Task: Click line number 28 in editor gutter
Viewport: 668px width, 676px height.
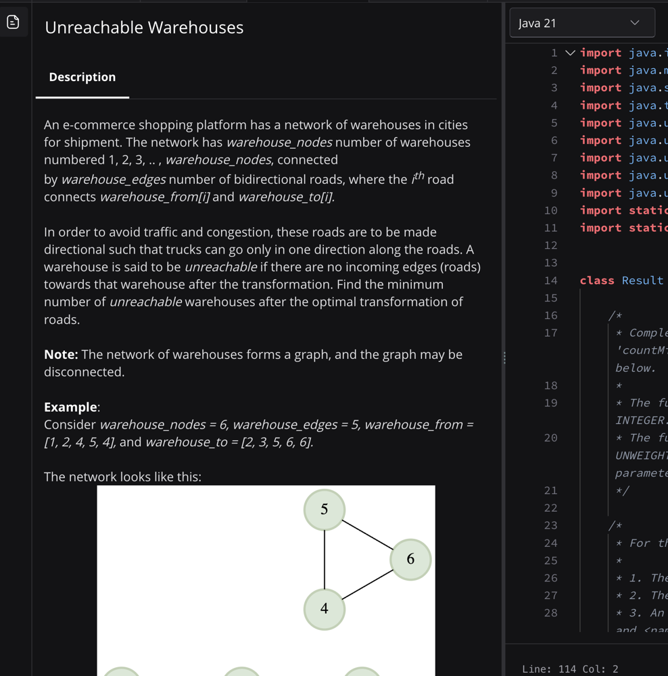Action: (x=550, y=612)
